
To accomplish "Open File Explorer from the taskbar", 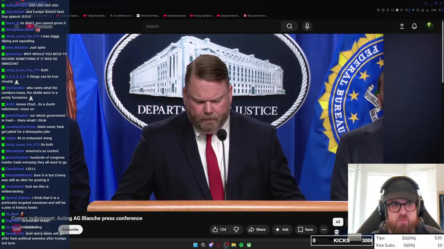I will 233,245.
